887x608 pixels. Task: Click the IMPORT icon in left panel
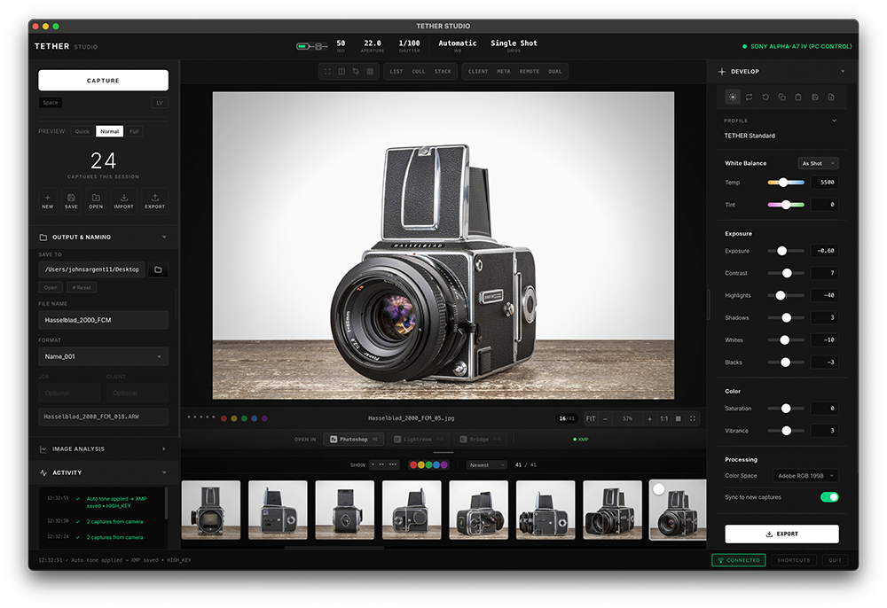pyautogui.click(x=124, y=201)
